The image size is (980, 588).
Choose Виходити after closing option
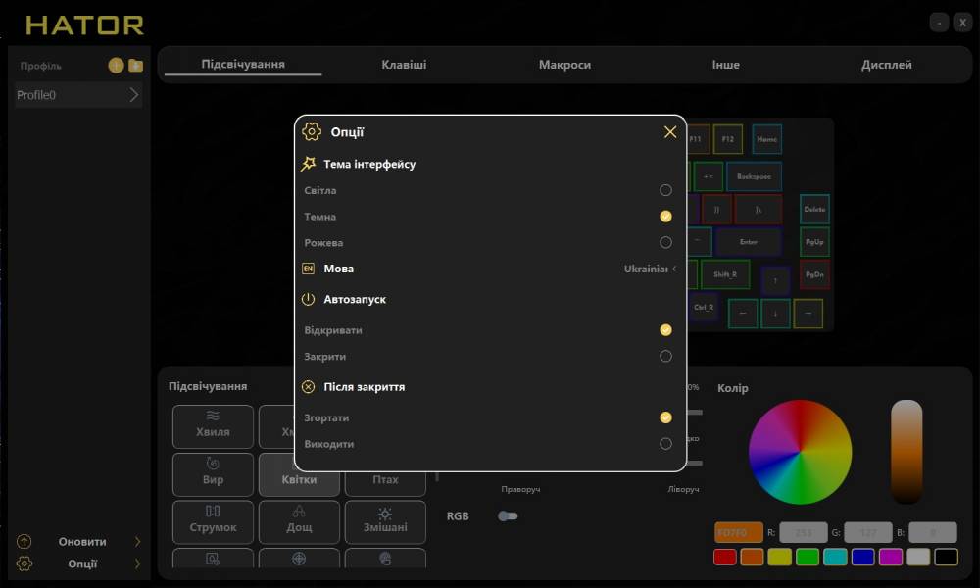[x=665, y=444]
